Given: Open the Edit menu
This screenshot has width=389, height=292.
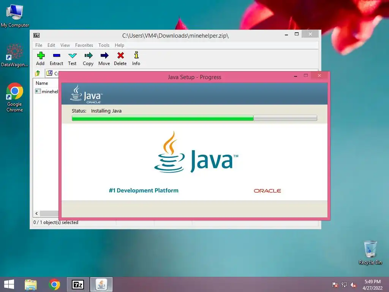Looking at the screenshot, I should (x=51, y=45).
